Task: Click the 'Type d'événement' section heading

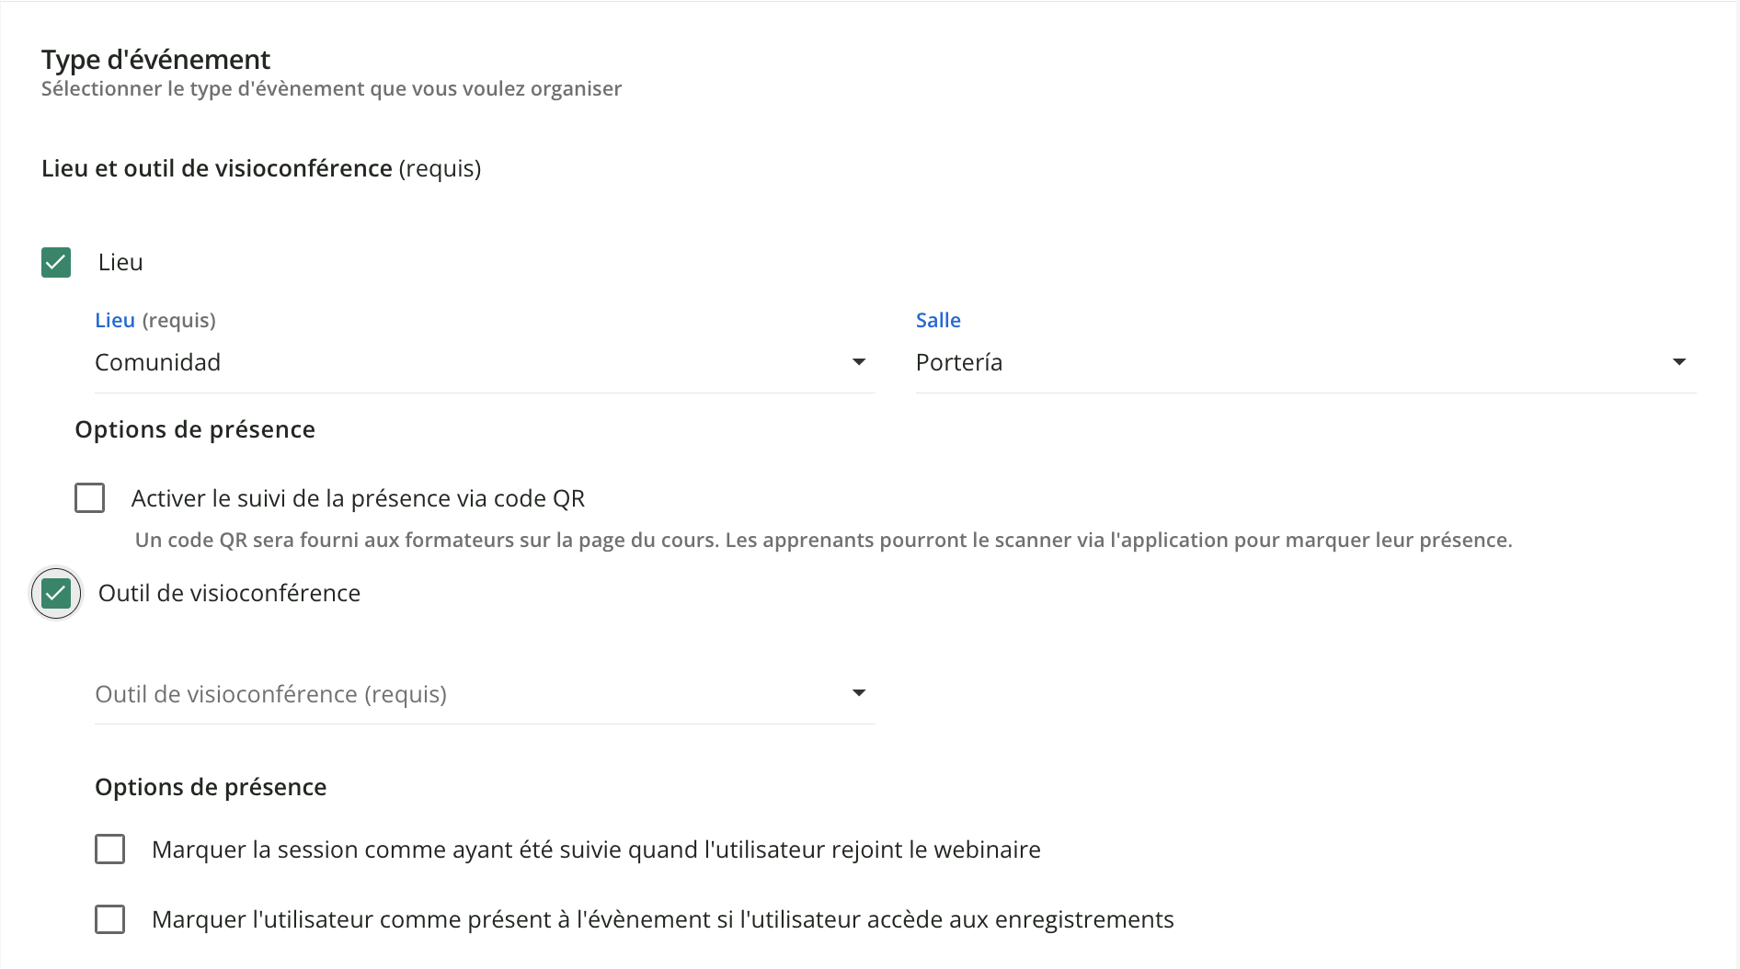Action: [x=155, y=60]
